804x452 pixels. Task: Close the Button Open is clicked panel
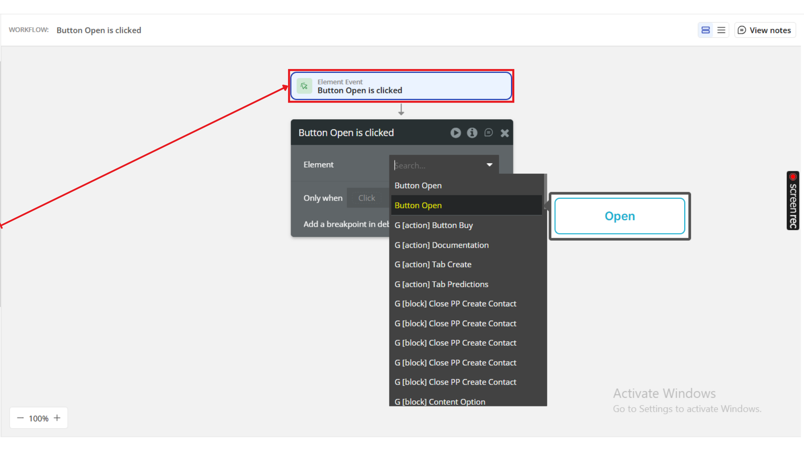tap(505, 133)
